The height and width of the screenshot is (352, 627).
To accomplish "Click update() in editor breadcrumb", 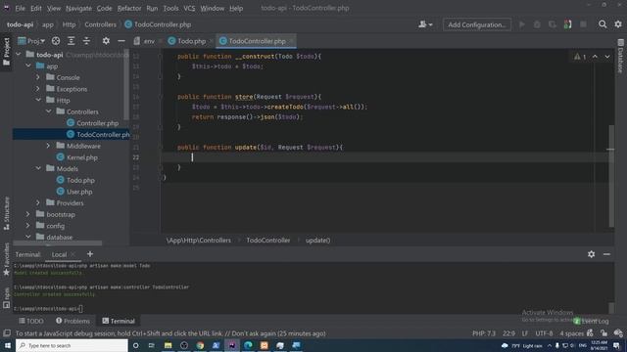I will click(x=317, y=241).
